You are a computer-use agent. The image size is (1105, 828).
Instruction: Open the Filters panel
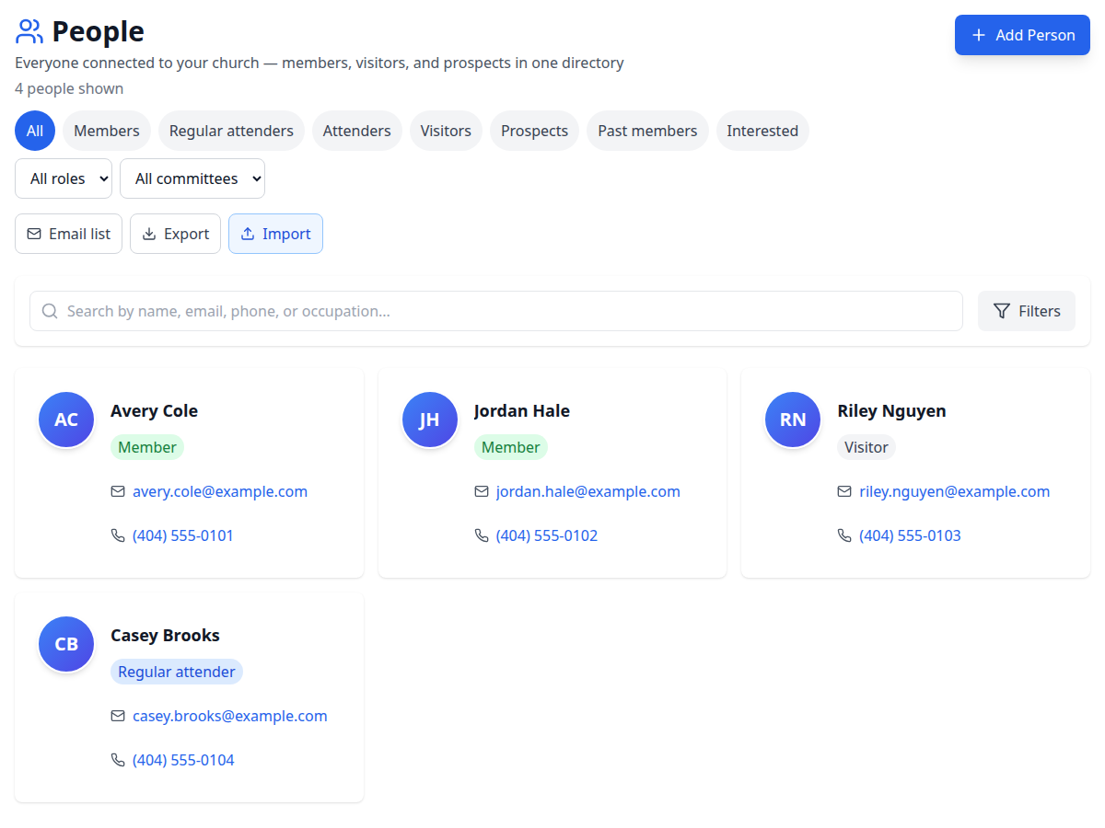click(x=1027, y=311)
